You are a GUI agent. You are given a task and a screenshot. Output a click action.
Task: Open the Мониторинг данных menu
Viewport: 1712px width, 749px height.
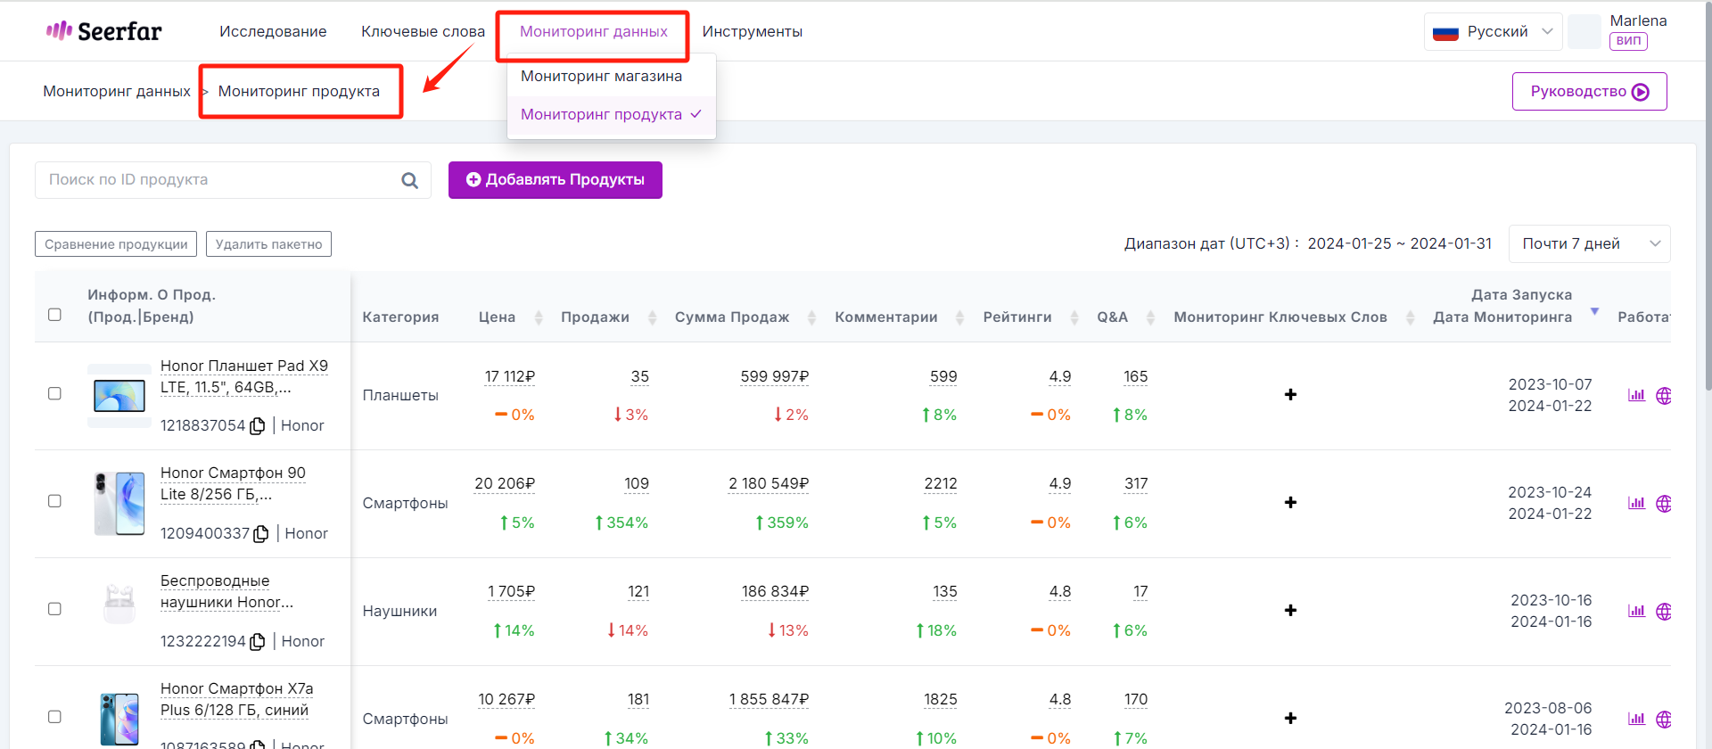[594, 31]
